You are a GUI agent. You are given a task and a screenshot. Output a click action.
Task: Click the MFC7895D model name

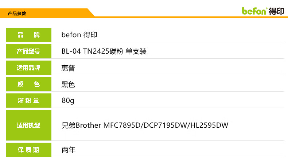coord(122,125)
